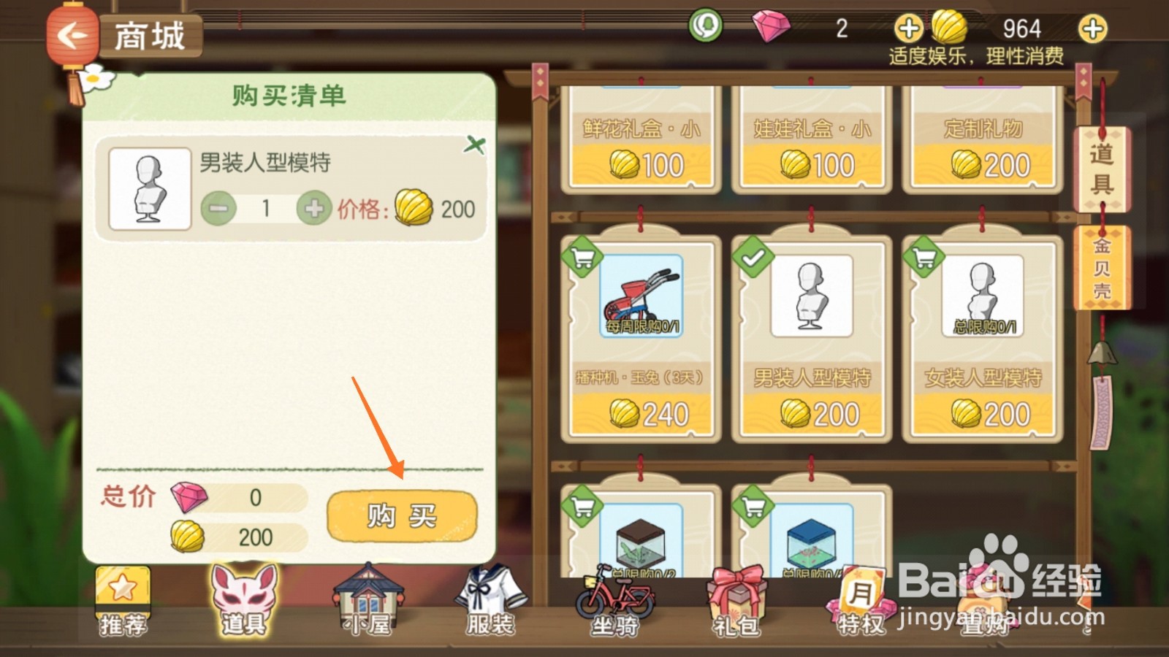The width and height of the screenshot is (1169, 657).
Task: Open the 服装 sailor outfit category
Action: pyautogui.click(x=490, y=599)
